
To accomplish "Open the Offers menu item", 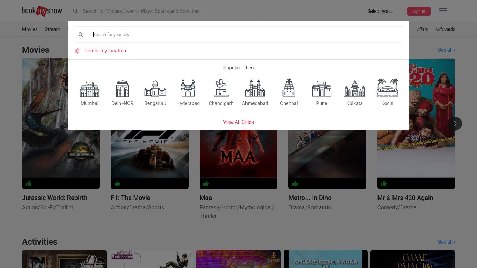I will 422,29.
